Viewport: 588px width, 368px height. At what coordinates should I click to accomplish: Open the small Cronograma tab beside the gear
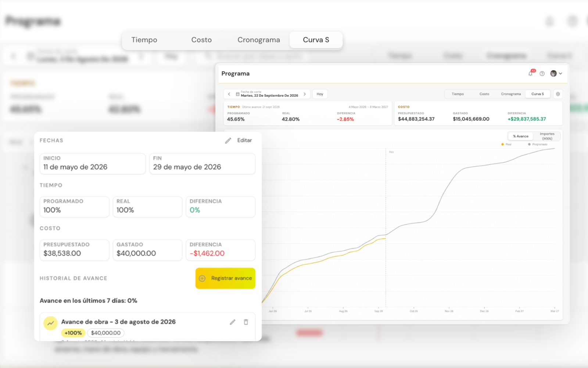[x=511, y=94]
